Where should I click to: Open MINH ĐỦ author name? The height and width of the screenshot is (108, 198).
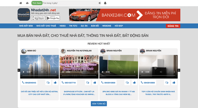click(x=32, y=51)
